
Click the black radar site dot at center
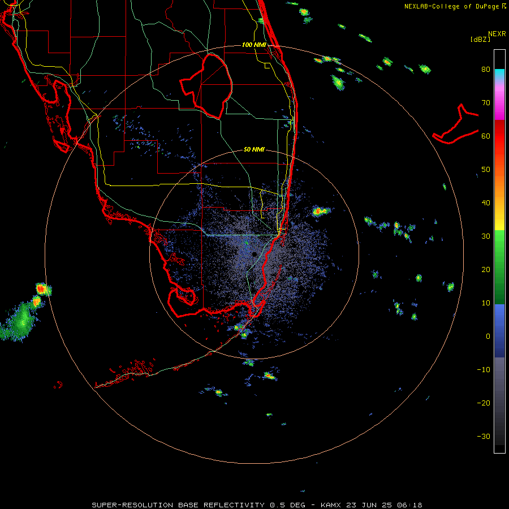pos(255,254)
